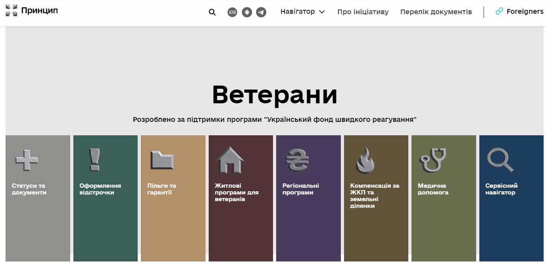Expand the Навігатор dropdown menu
The width and height of the screenshot is (546, 267).
click(297, 12)
